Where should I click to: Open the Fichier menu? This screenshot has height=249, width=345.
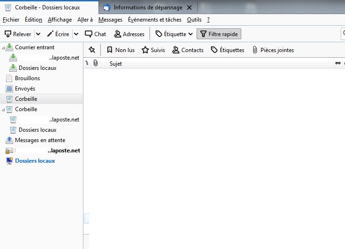click(11, 20)
